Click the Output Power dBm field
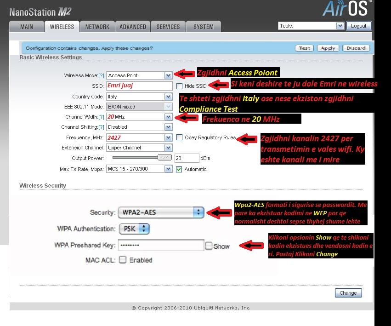 click(187, 158)
